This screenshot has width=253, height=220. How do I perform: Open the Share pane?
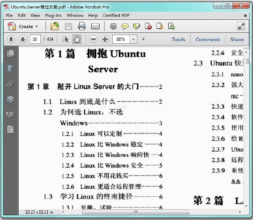(x=237, y=40)
